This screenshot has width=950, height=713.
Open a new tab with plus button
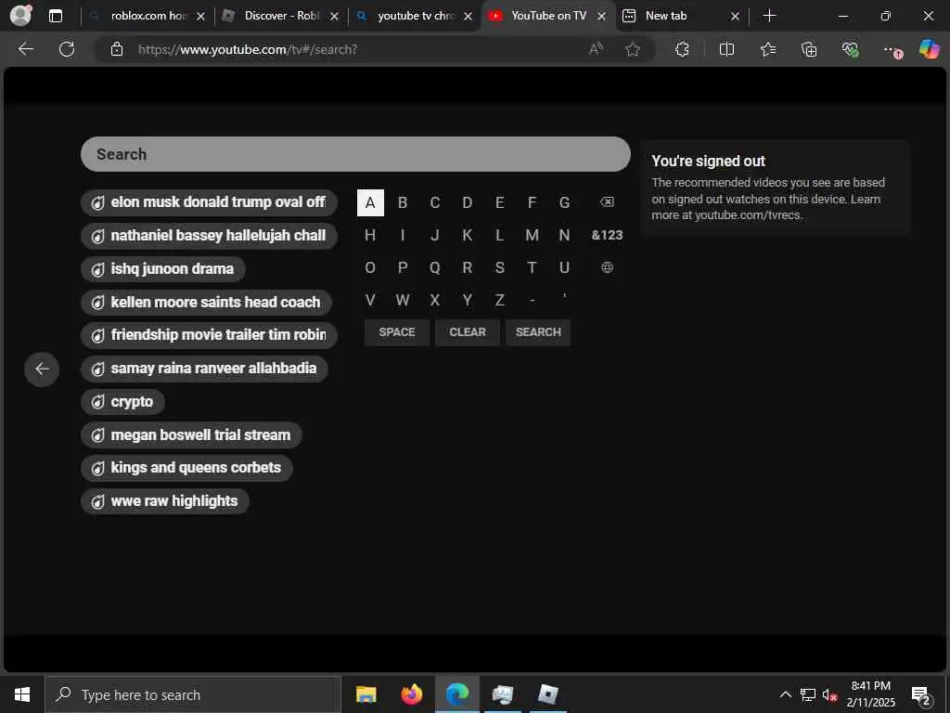coord(769,16)
